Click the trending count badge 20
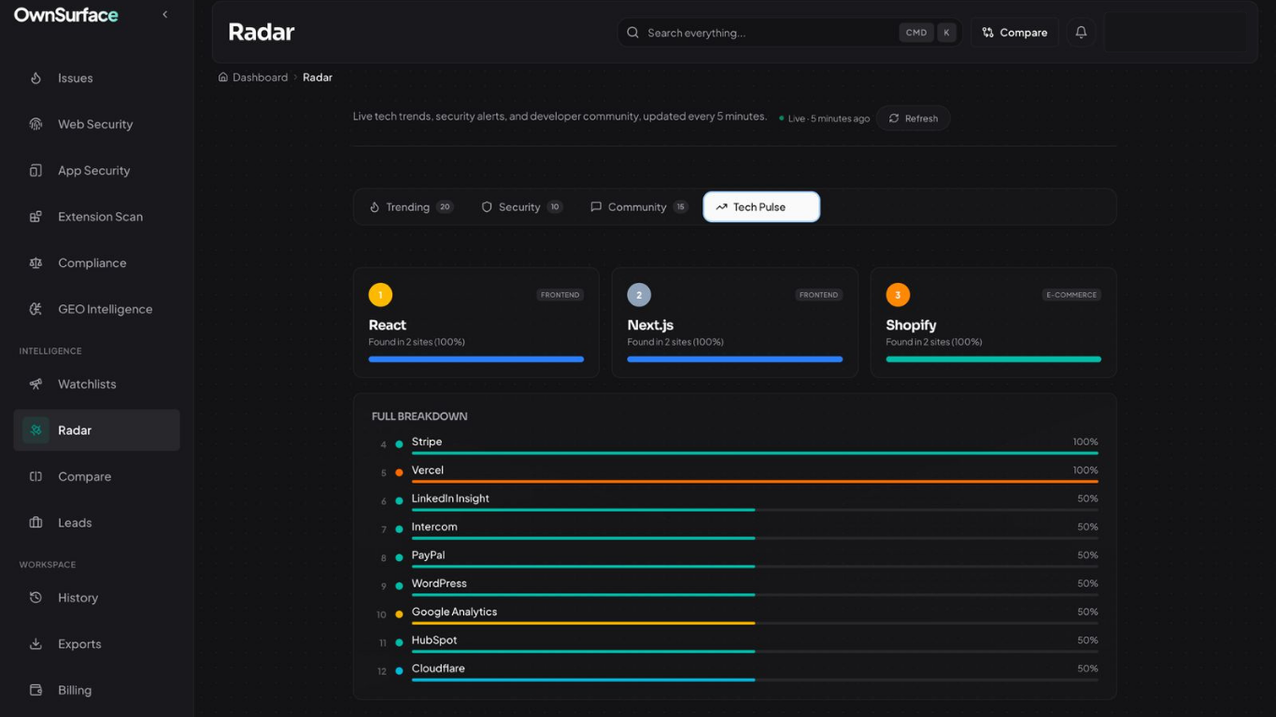This screenshot has height=717, width=1276. pos(445,207)
